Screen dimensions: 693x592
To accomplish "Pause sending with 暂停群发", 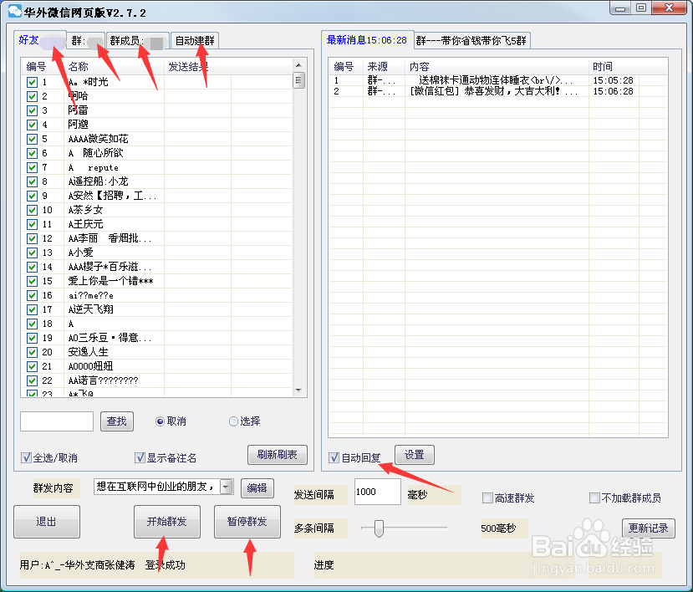I will (x=247, y=522).
